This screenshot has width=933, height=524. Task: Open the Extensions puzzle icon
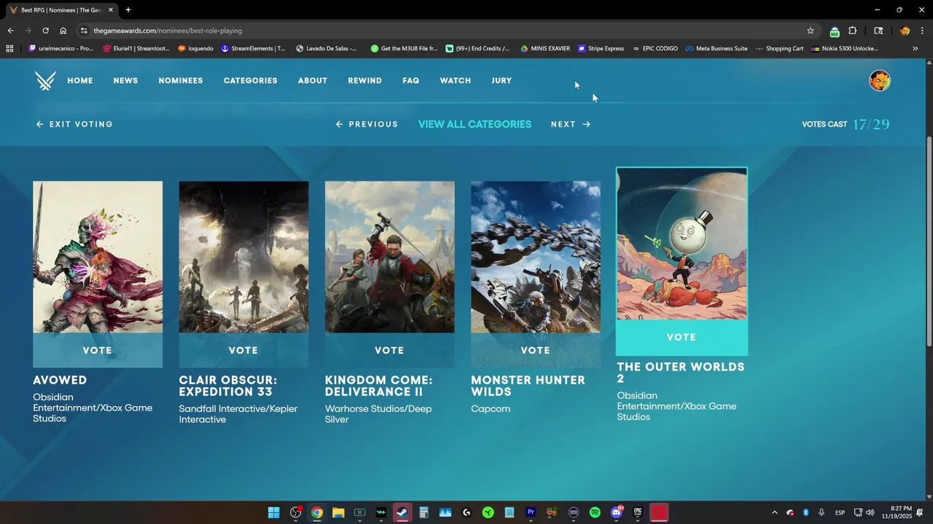pos(852,31)
